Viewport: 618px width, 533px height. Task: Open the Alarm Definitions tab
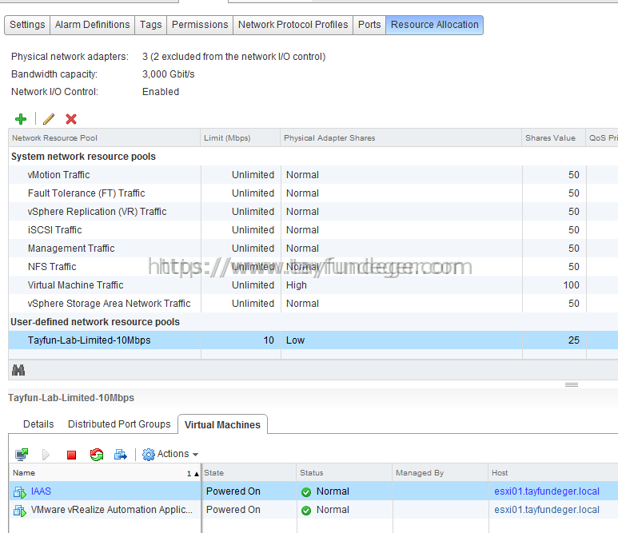(92, 25)
